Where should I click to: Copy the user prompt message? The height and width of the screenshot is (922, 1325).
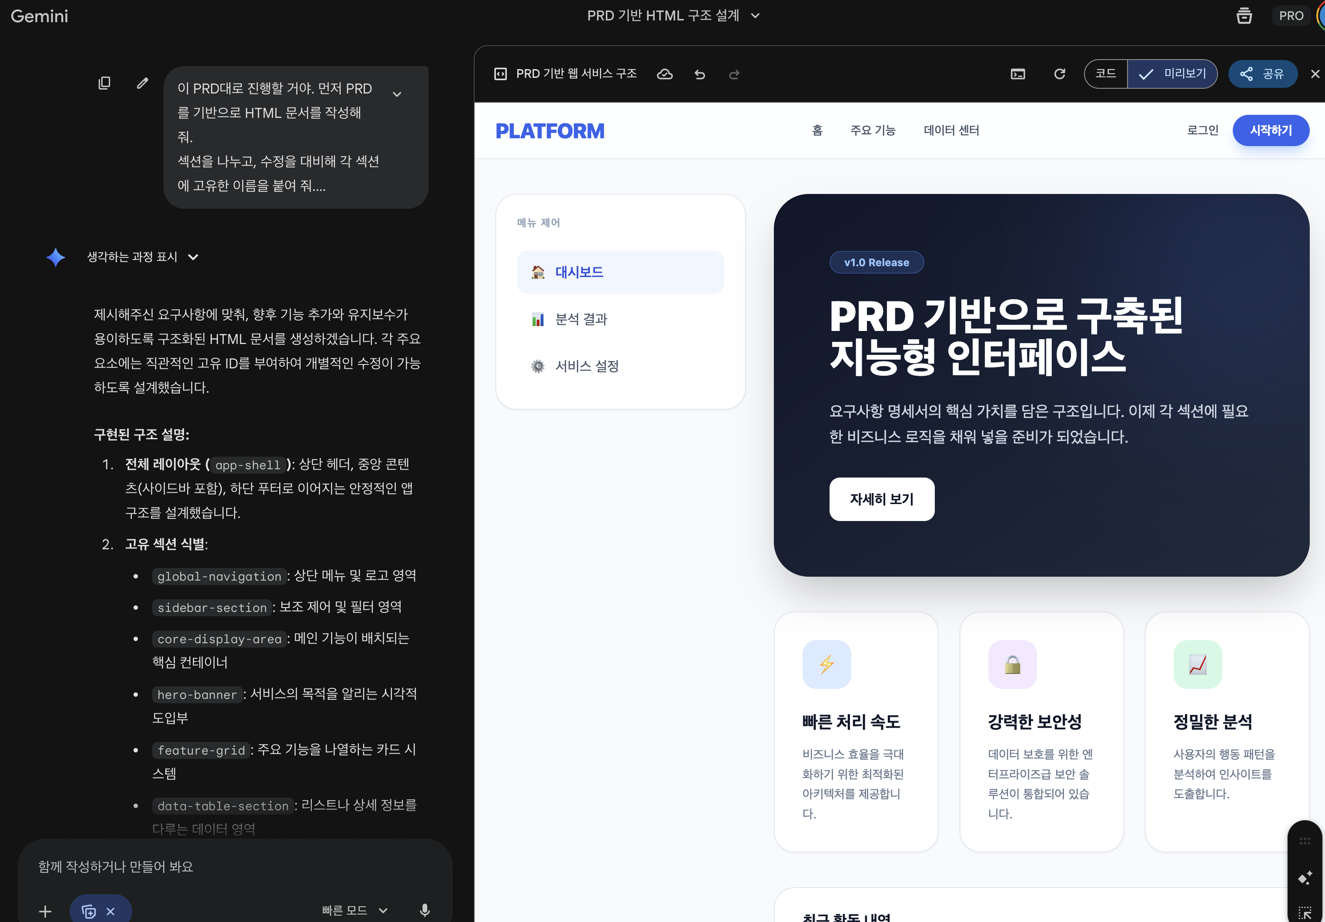(104, 83)
